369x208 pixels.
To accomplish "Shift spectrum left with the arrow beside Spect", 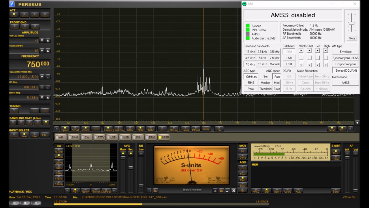I will [x=57, y=129].
